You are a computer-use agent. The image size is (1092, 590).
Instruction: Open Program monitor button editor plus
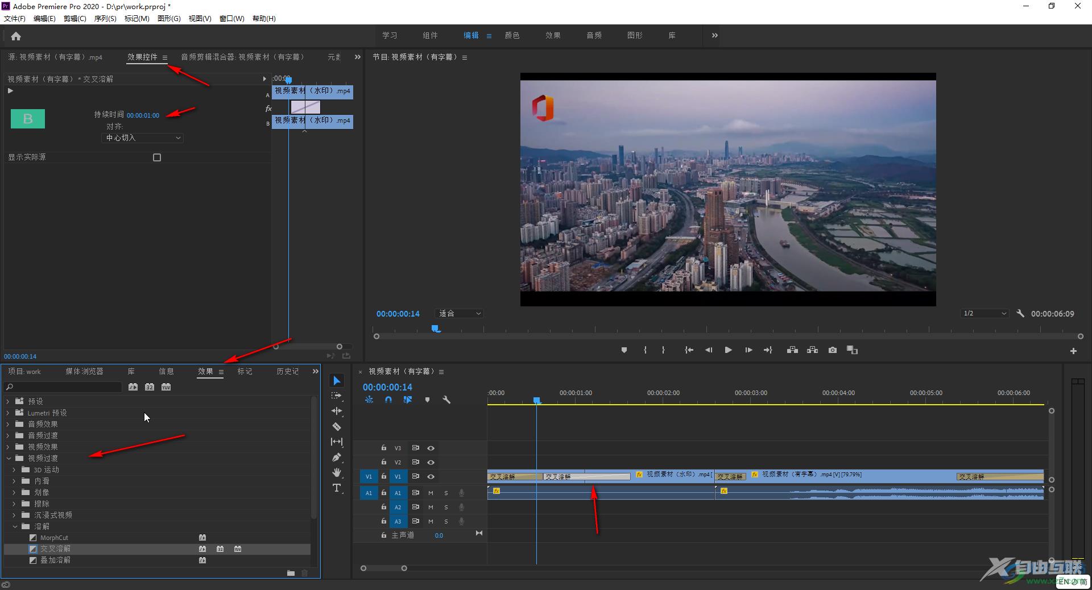[1073, 351]
